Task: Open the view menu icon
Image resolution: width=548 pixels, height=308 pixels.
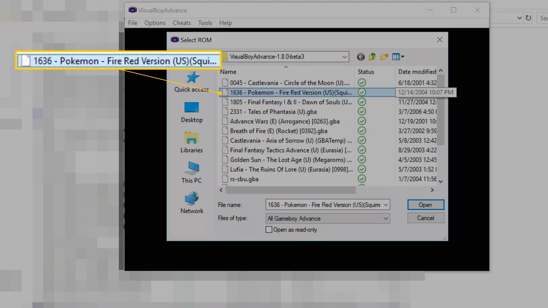Action: [398, 57]
